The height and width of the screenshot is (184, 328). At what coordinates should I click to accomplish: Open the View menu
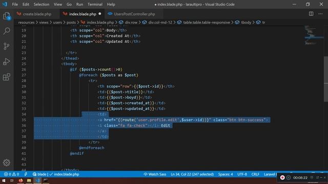[x=58, y=4]
